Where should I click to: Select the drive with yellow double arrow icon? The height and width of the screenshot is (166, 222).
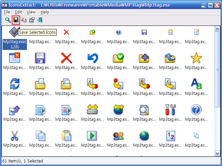(92, 110)
